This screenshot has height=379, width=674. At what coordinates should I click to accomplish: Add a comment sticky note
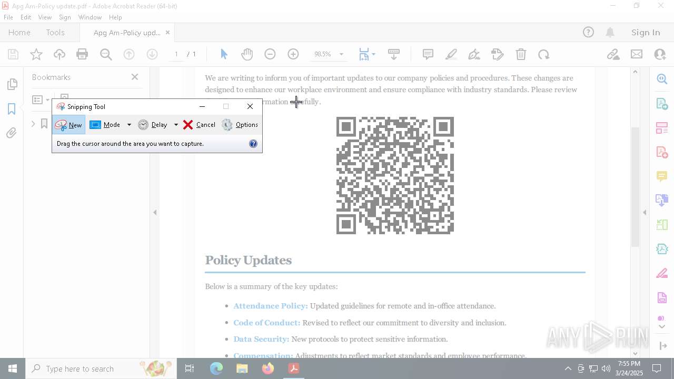tap(428, 54)
